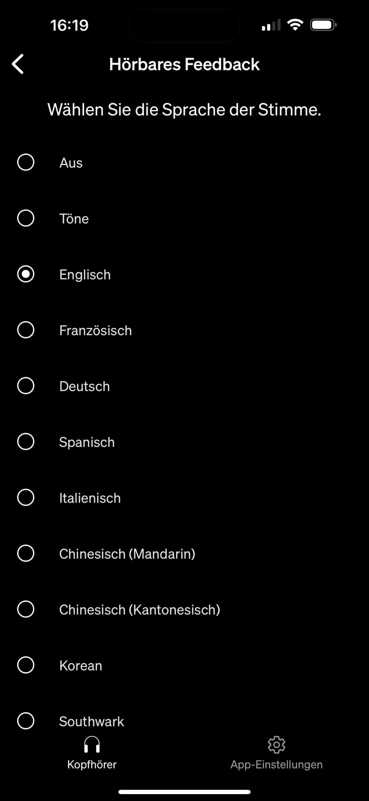
Task: Select the Aus radio button
Action: [26, 162]
